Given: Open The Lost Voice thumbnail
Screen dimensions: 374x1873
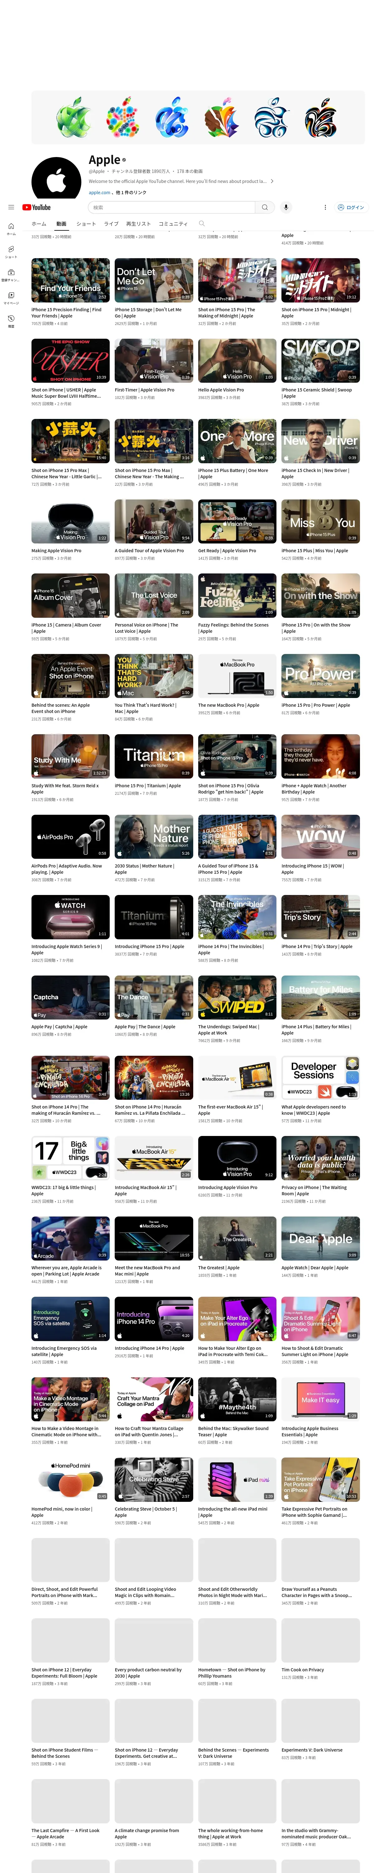Looking at the screenshot, I should (154, 596).
